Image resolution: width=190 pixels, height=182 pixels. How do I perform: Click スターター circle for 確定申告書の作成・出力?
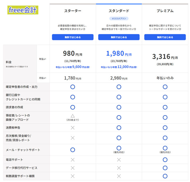coord(73,87)
